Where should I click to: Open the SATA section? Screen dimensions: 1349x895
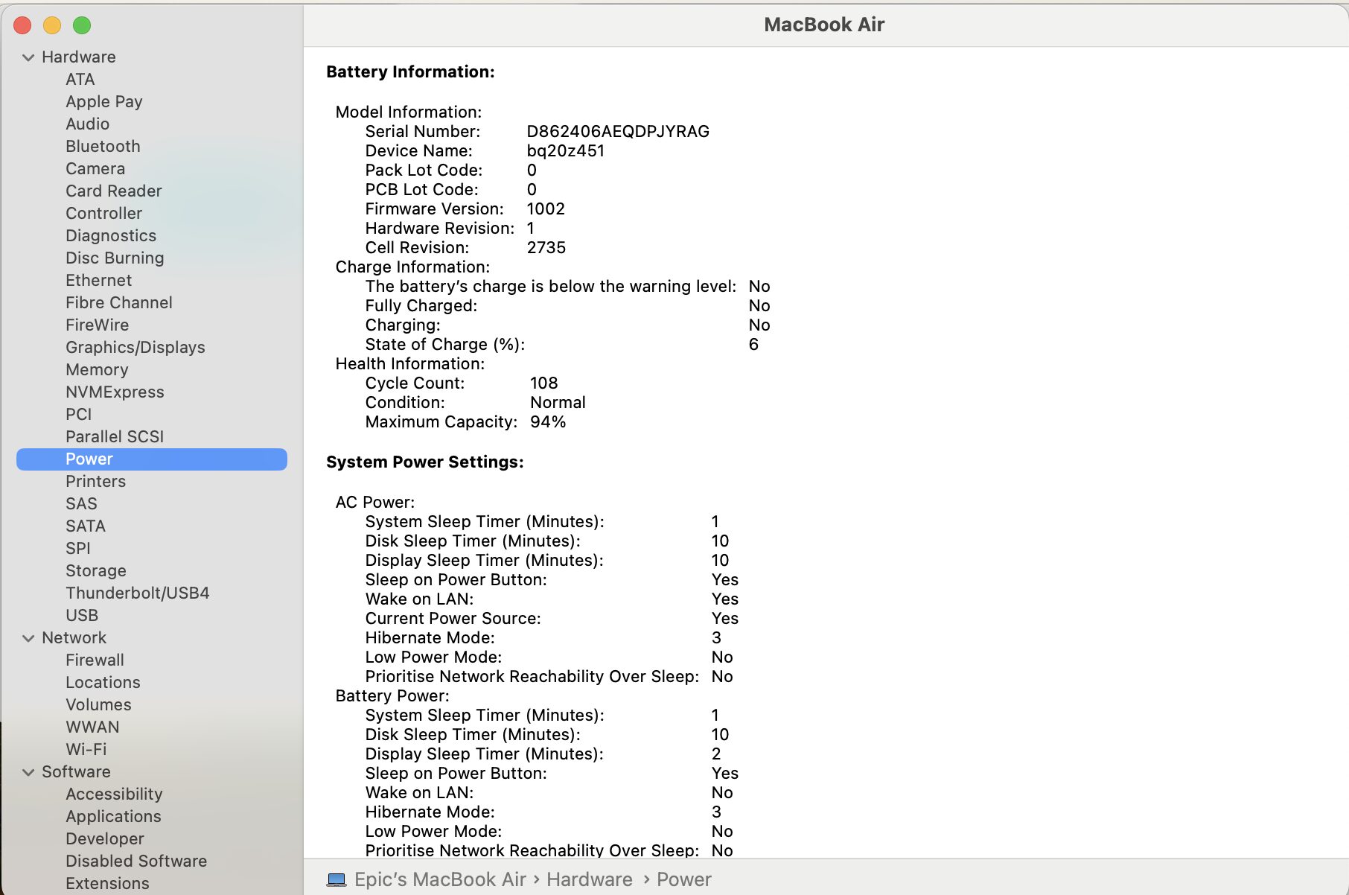[x=86, y=526]
